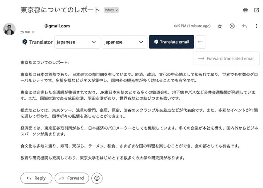The width and height of the screenshot is (263, 188).
Task: Print the email using the printer icon
Action: point(245,10)
